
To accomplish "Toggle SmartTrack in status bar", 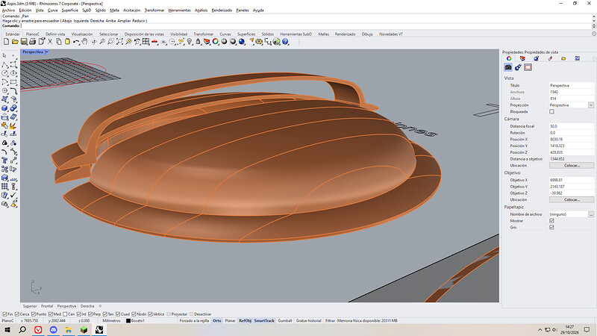I will tap(264, 321).
